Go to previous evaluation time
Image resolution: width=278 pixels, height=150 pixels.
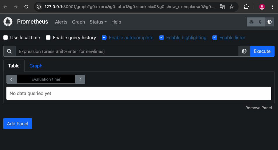[12, 79]
